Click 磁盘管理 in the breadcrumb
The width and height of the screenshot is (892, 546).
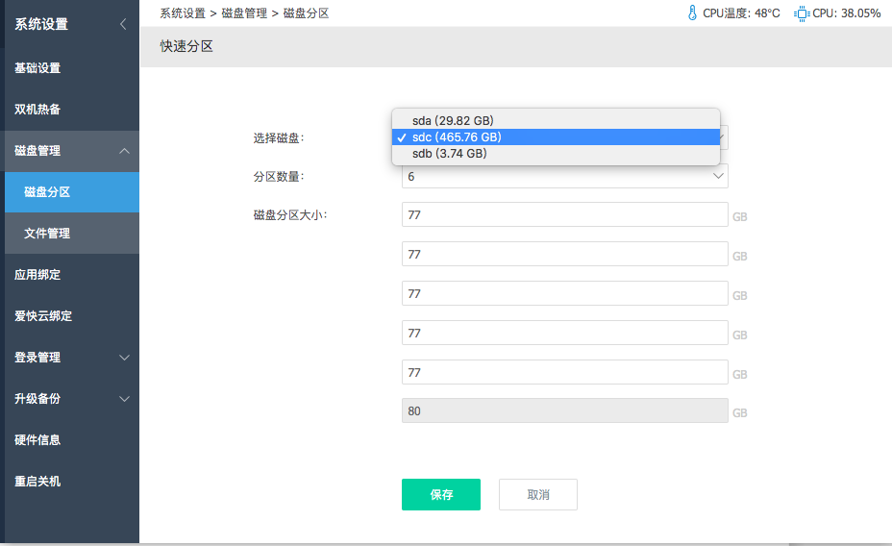coord(244,13)
